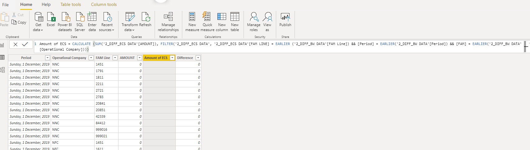
Task: Create a New measure
Action: click(192, 22)
